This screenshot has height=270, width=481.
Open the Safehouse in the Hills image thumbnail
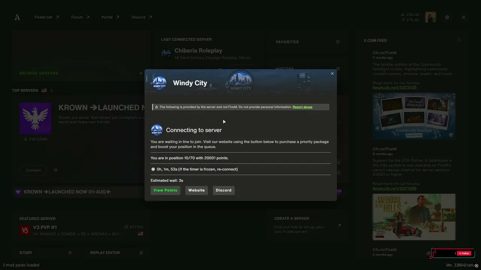(414, 217)
